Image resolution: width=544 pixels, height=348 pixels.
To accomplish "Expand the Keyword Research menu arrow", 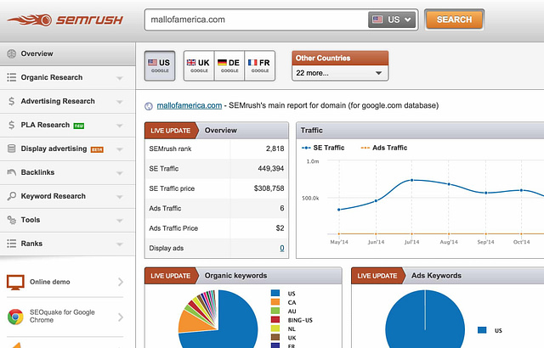I will tap(120, 197).
